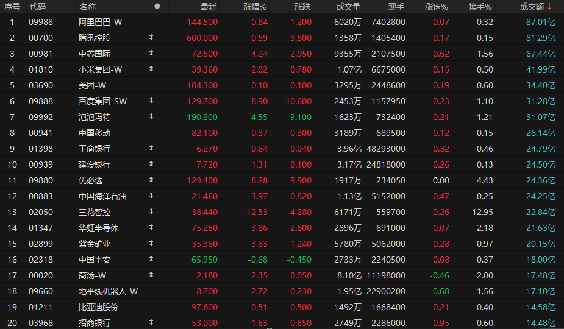
Task: Sort by 现手 column header
Action: point(396,7)
